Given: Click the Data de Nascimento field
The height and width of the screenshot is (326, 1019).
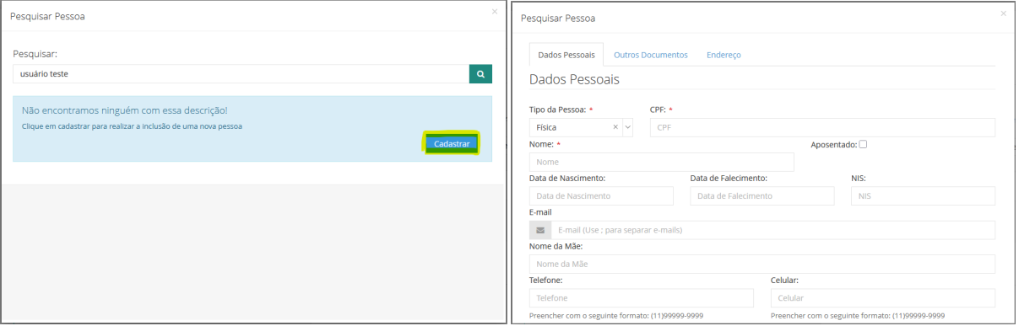Looking at the screenshot, I should pyautogui.click(x=601, y=195).
